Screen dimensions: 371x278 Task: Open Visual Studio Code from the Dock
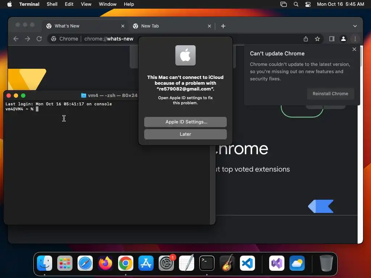(247, 263)
